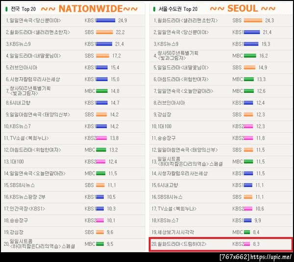Click the '19.세상보기시시각각' entry
Screen dimensions: 294x262
172,232
